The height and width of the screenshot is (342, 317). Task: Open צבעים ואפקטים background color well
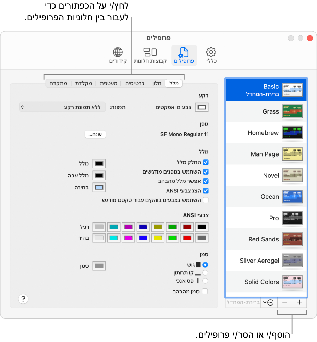coord(202,107)
